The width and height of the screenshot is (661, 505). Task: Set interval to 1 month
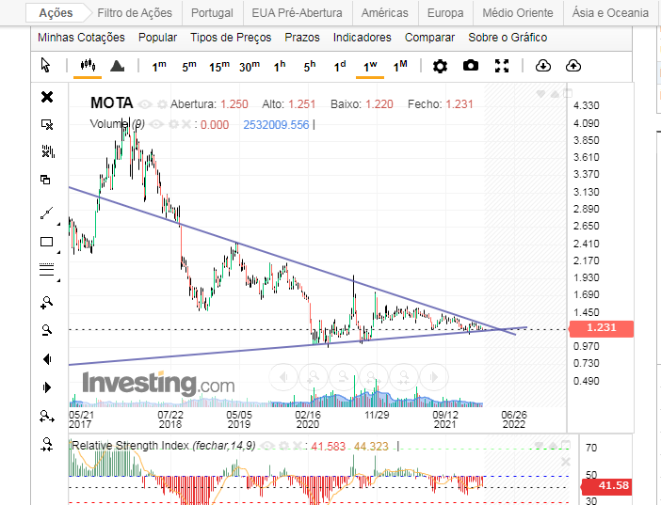[x=400, y=66]
